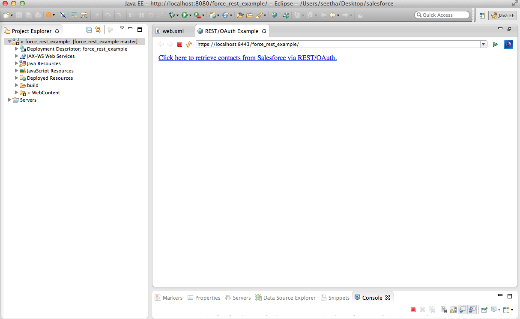This screenshot has width=520, height=319.
Task: Open the Markers view tab
Action: 168,298
